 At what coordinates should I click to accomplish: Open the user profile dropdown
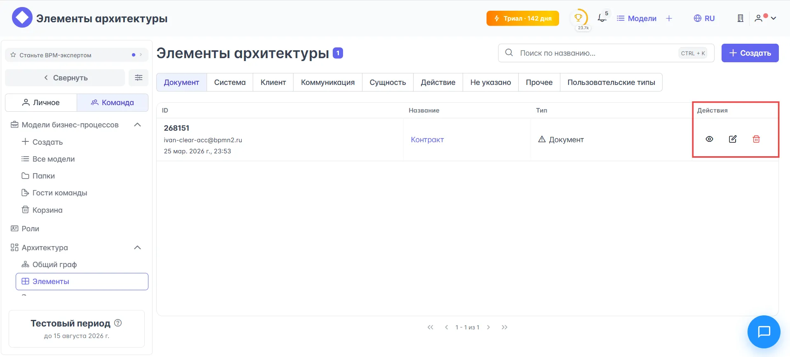click(765, 18)
